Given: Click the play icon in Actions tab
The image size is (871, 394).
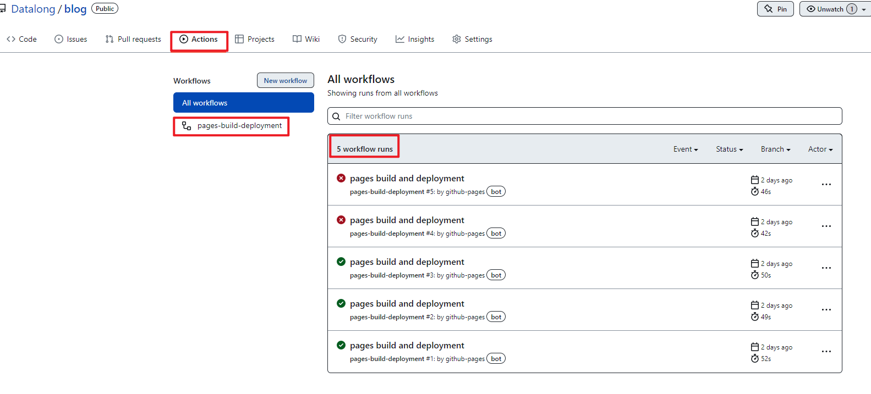Looking at the screenshot, I should point(184,39).
